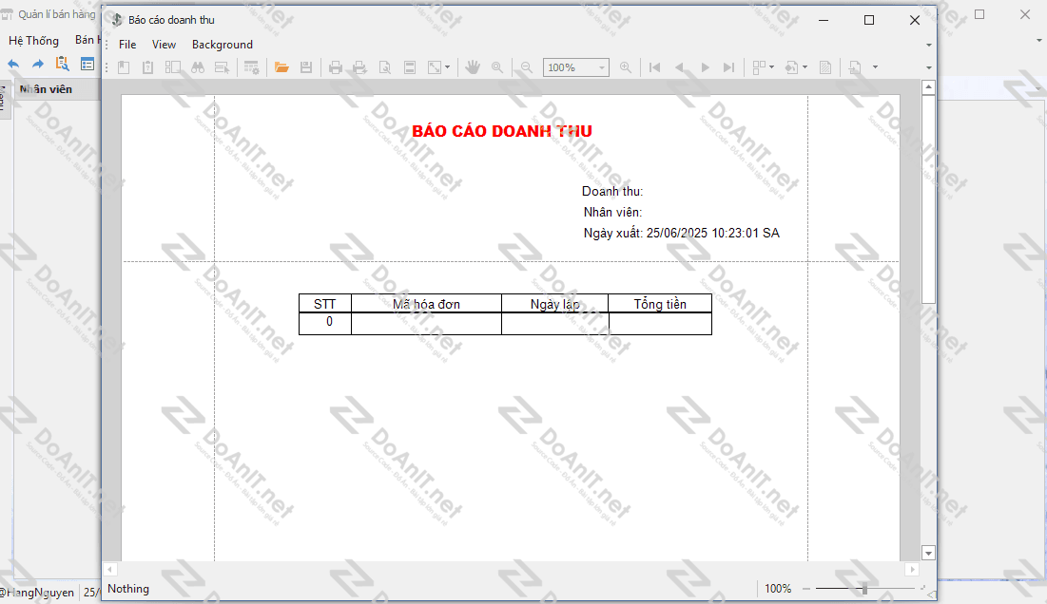The height and width of the screenshot is (604, 1047).
Task: Click the Print icon in the toolbar
Action: (336, 67)
